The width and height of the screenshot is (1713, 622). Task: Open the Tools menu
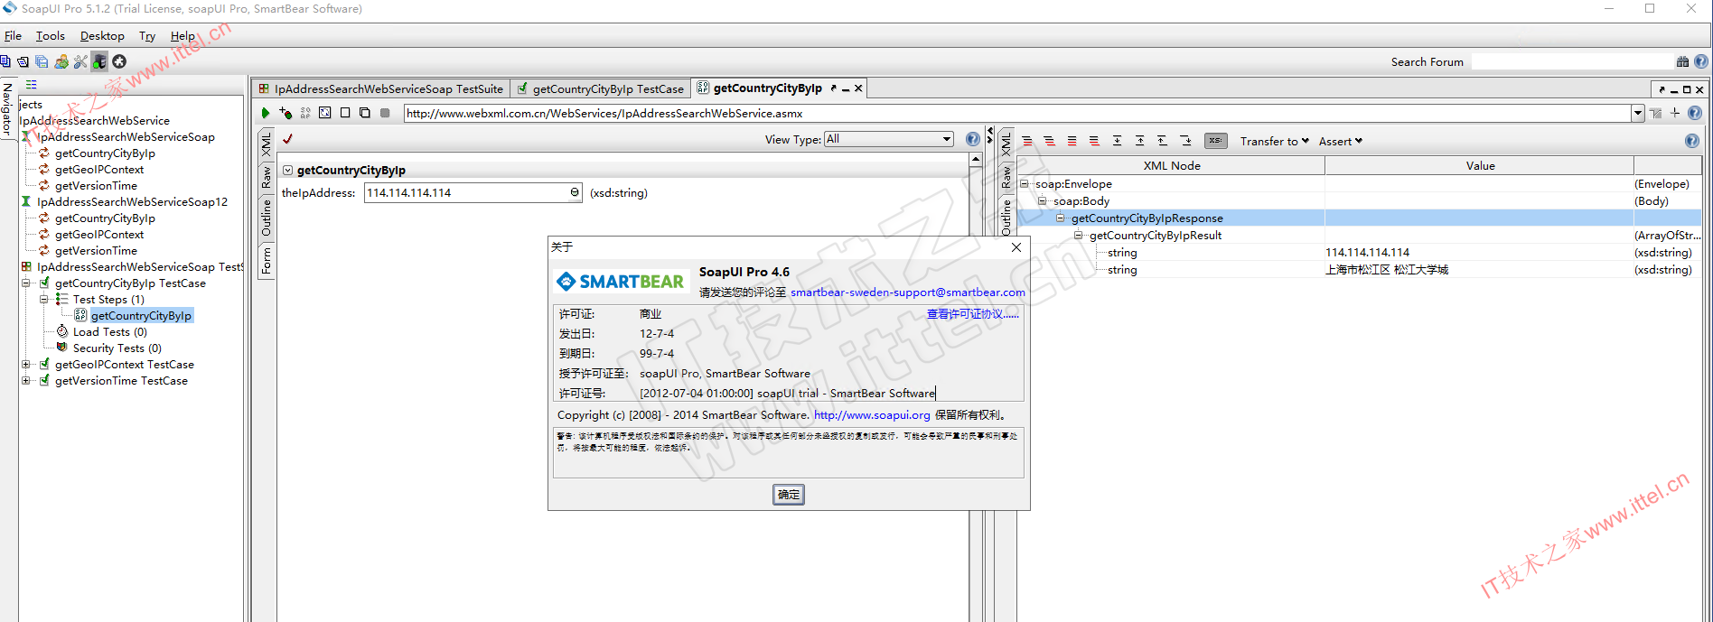click(51, 35)
